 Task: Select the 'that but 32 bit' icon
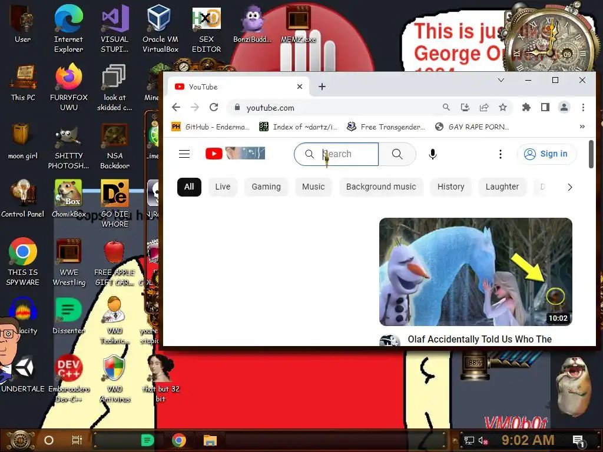click(x=161, y=378)
